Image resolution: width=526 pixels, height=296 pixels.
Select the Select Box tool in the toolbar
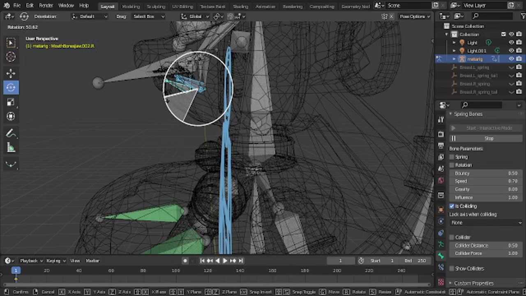click(11, 42)
